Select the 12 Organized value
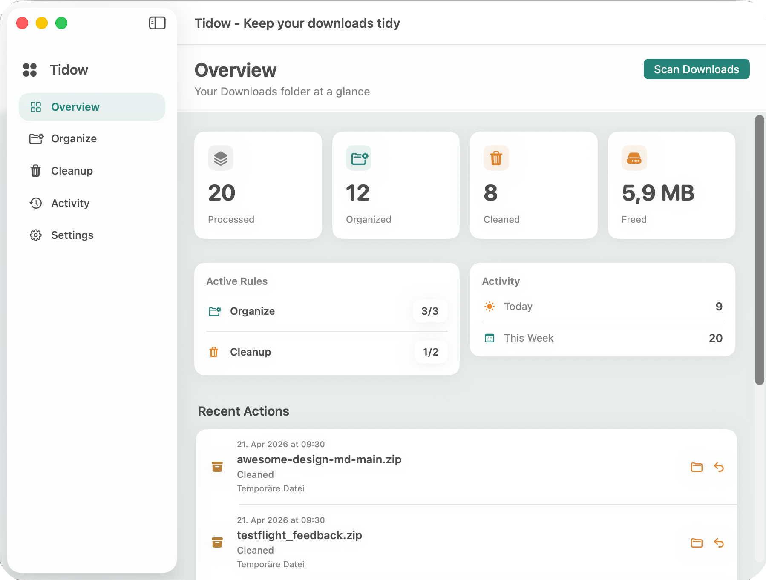Screen dimensions: 766x580 click(x=358, y=193)
